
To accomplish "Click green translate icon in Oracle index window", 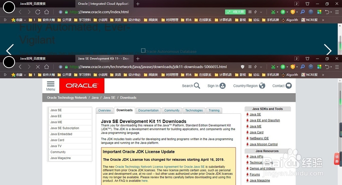I will point(283,12).
